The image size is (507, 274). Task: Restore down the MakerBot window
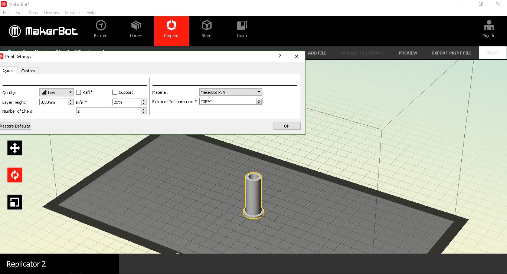coord(481,4)
